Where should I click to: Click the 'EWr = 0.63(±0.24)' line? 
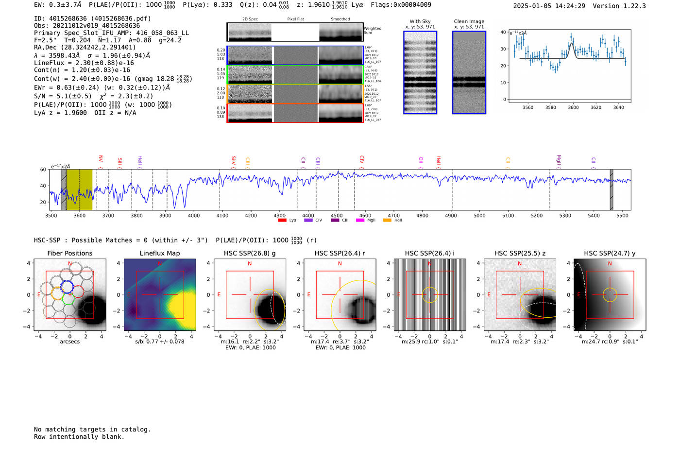click(102, 87)
